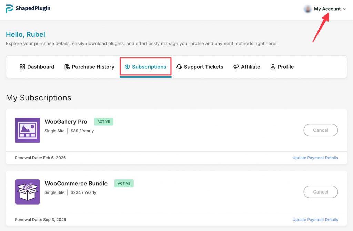Image resolution: width=353 pixels, height=231 pixels.
Task: Open the WooGallery Pro product thumbnail
Action: click(x=27, y=130)
